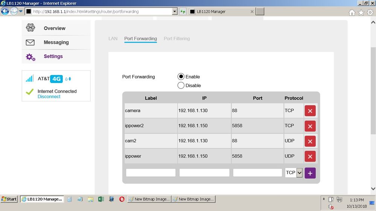Select the Enable port forwarding radio button

coord(181,77)
